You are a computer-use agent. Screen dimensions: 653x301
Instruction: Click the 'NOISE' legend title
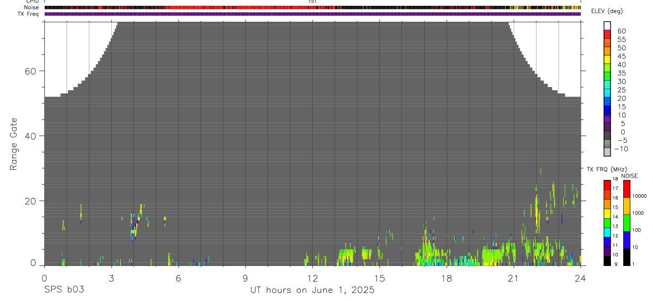(630, 176)
